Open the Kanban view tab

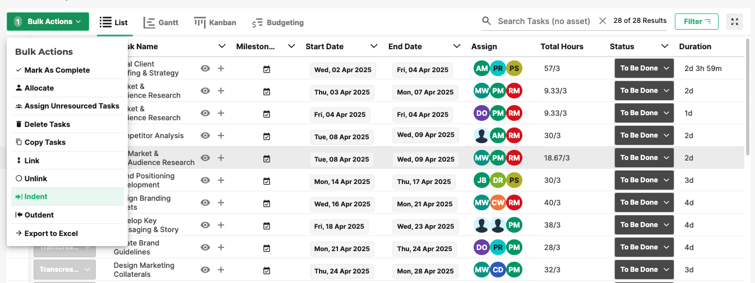pos(215,22)
